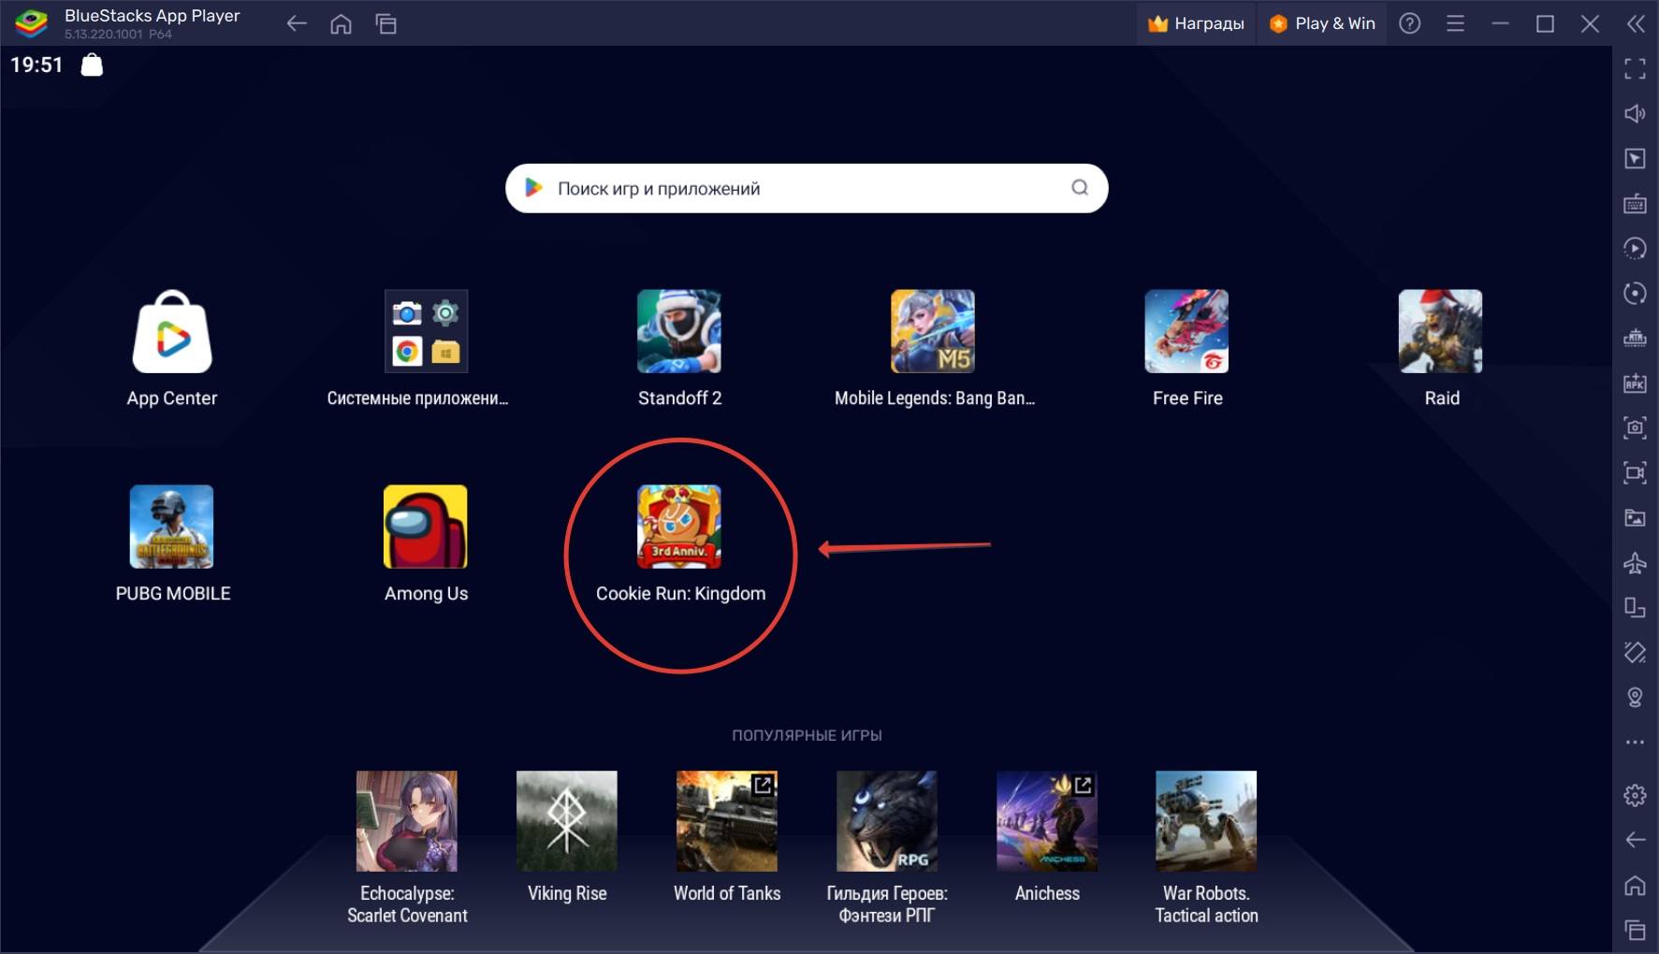Launch Mobile Legends: Bang Bang
The image size is (1659, 954).
point(933,331)
